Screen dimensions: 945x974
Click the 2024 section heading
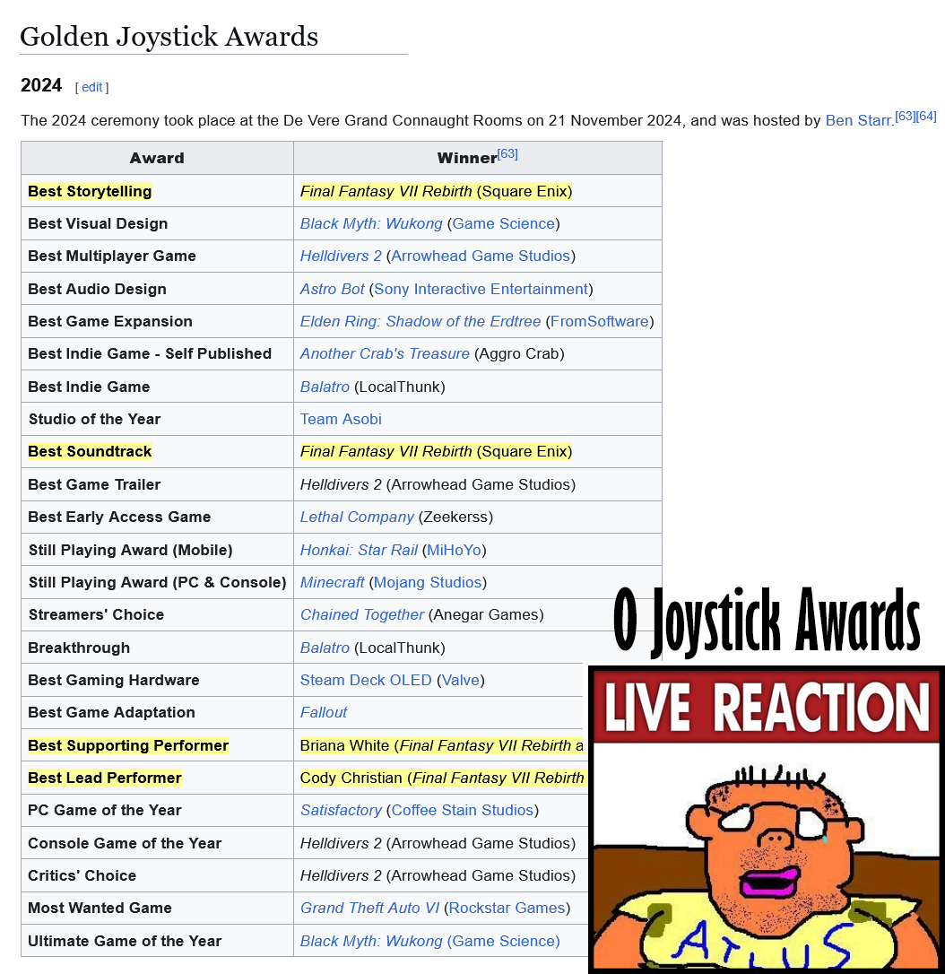coord(41,85)
